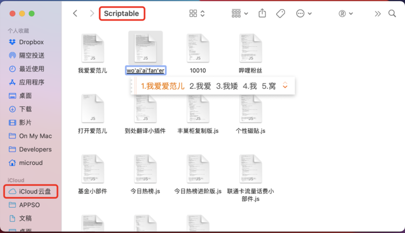Choose IME candidate 2.我爱

coord(200,86)
